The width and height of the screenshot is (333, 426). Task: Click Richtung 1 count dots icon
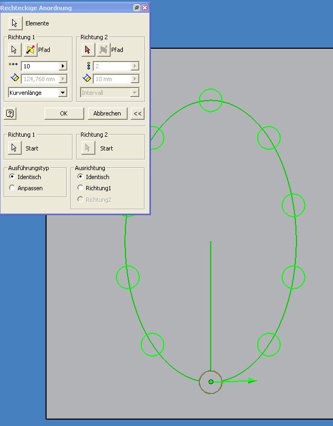coord(13,65)
